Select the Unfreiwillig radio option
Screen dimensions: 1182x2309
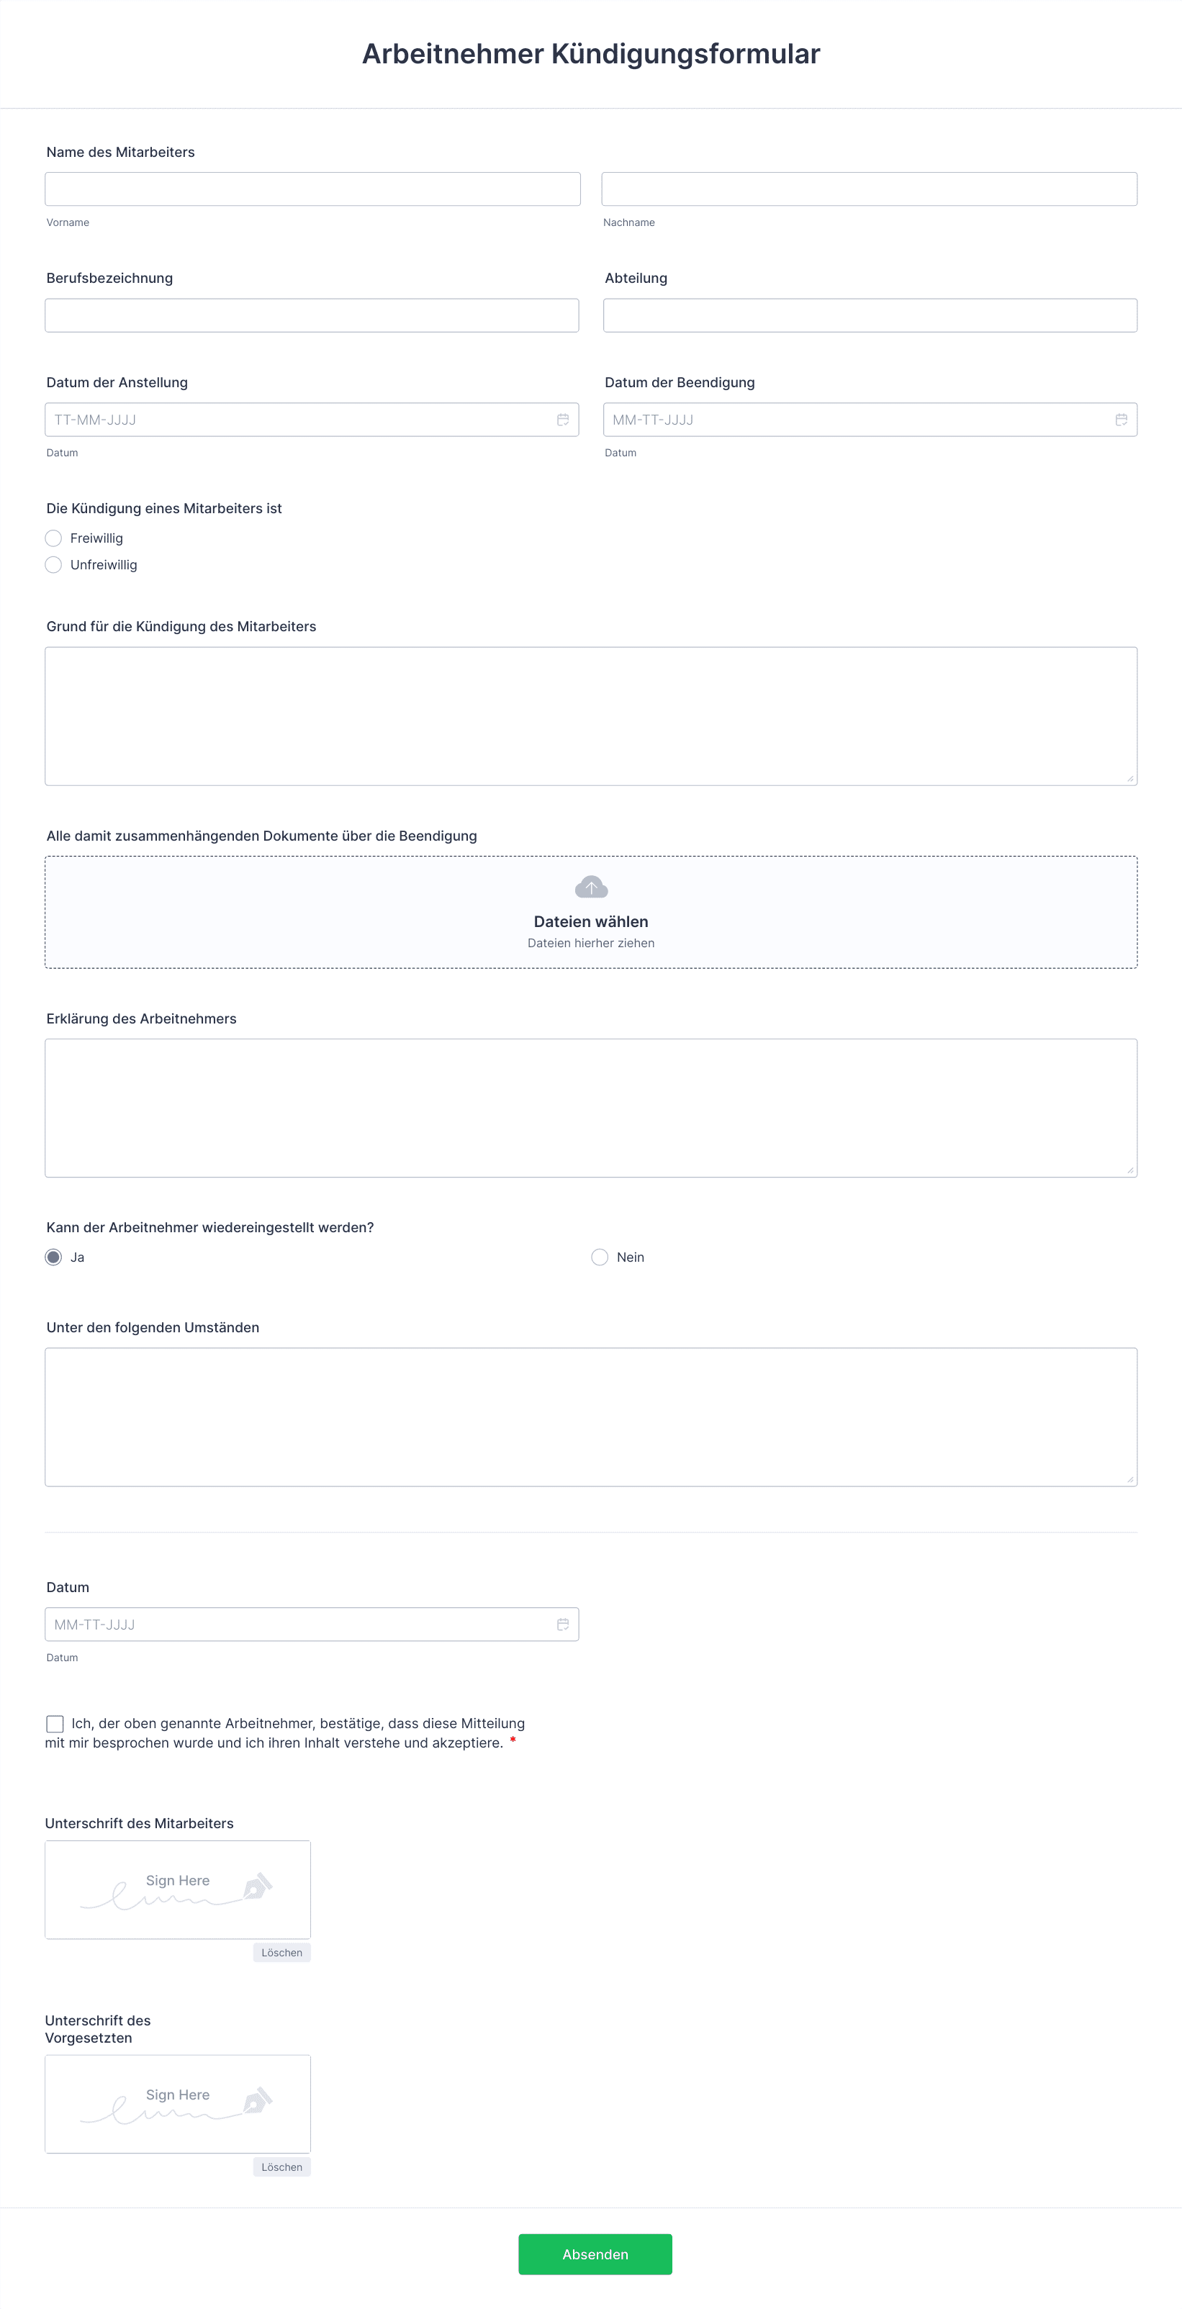coord(54,565)
